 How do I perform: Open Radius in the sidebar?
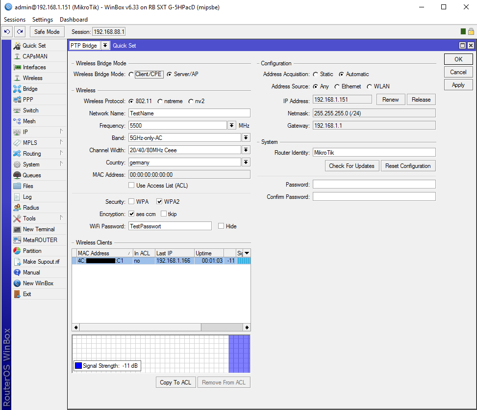pyautogui.click(x=31, y=208)
